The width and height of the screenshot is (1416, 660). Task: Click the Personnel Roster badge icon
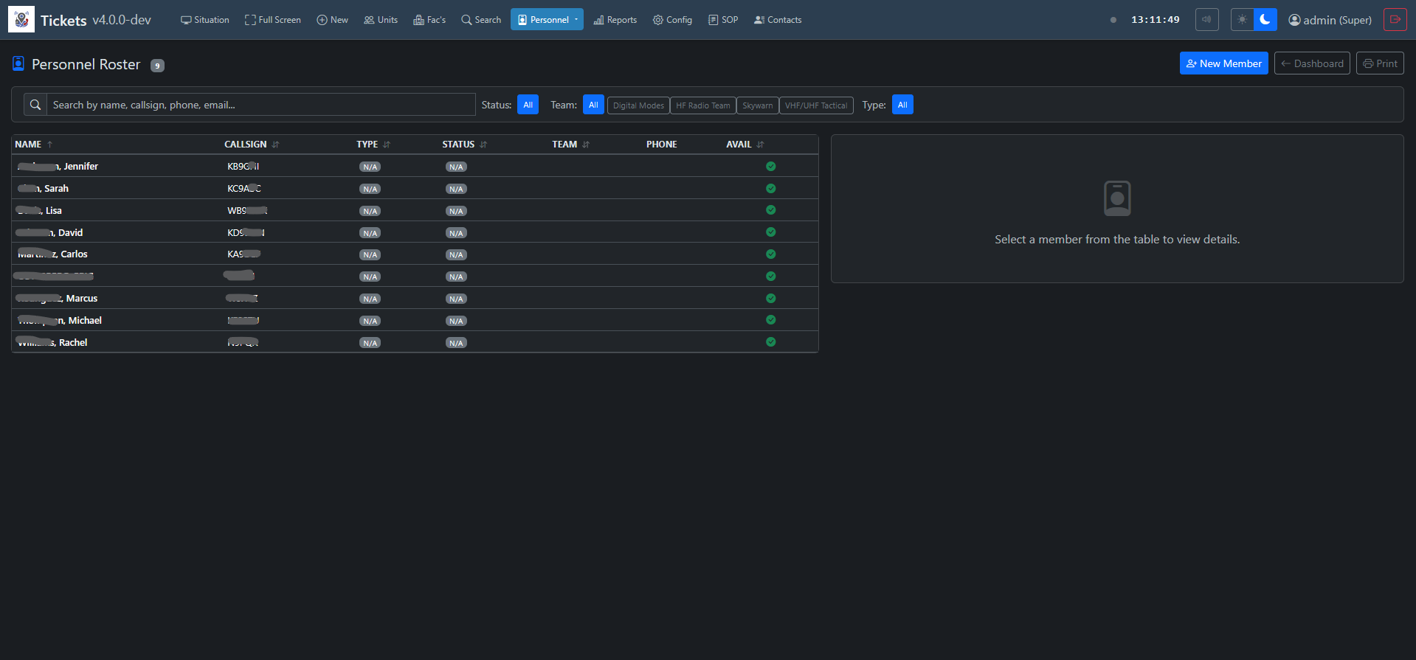point(18,64)
